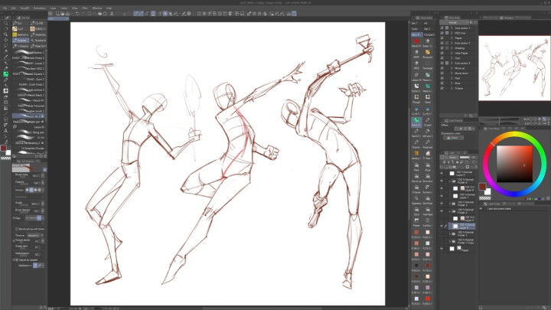Open the Layer menu
Image resolution: width=551 pixels, height=310 pixels.
[x=52, y=8]
